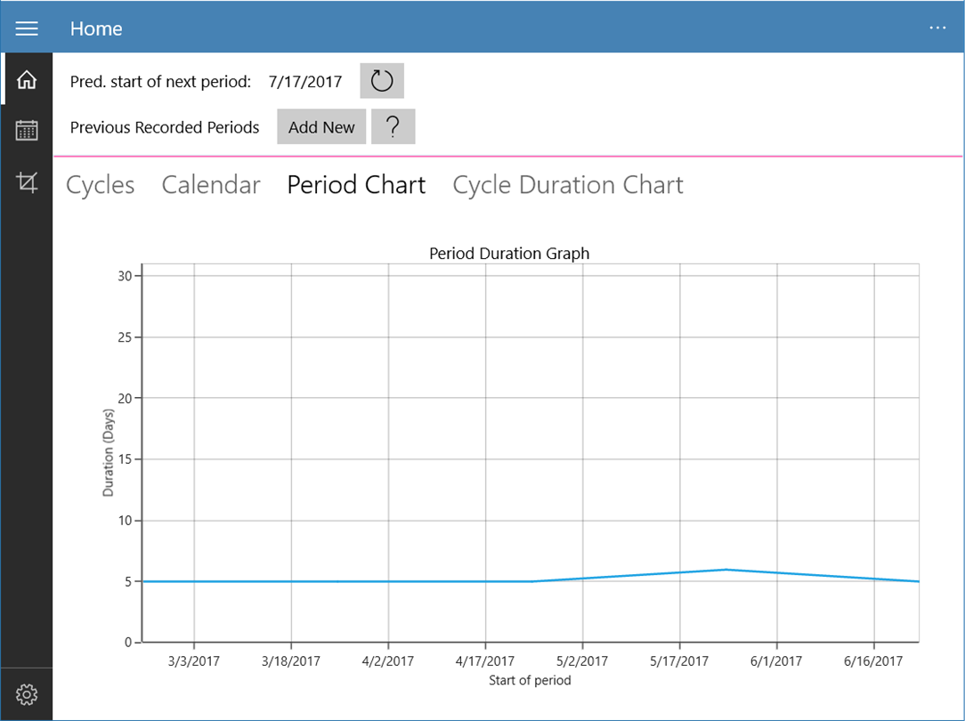Click the 5/2/2017 axis label
The width and height of the screenshot is (965, 721).
coord(582,661)
